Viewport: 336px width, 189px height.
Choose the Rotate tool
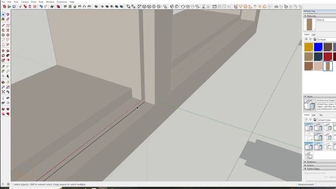[3, 56]
